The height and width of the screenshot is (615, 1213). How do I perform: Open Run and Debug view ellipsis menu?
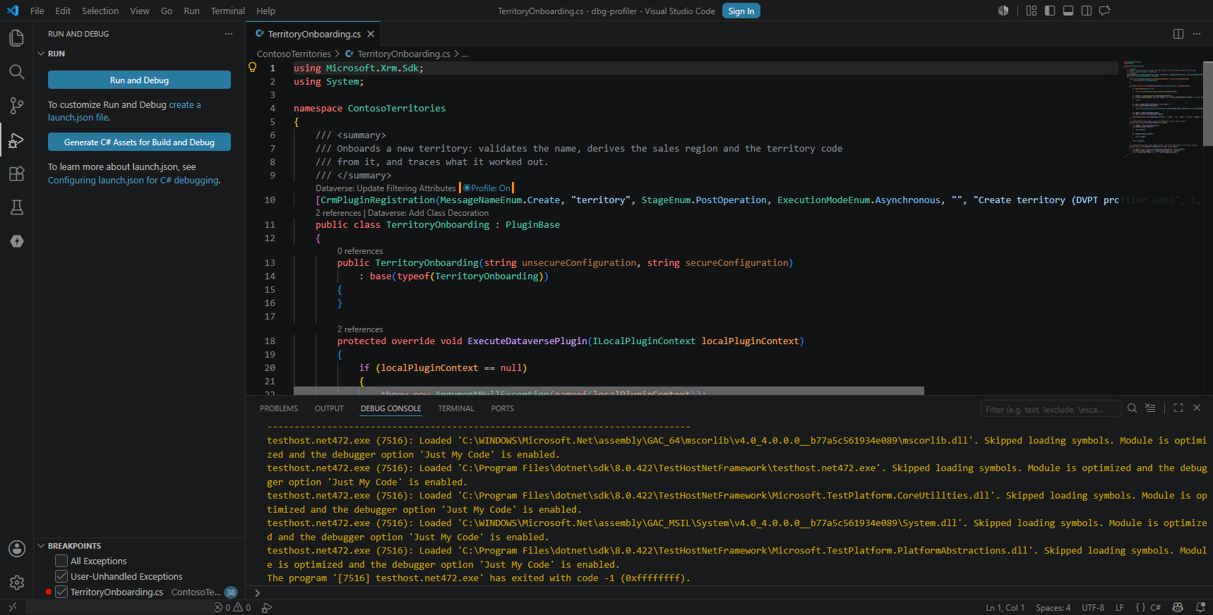tap(228, 34)
